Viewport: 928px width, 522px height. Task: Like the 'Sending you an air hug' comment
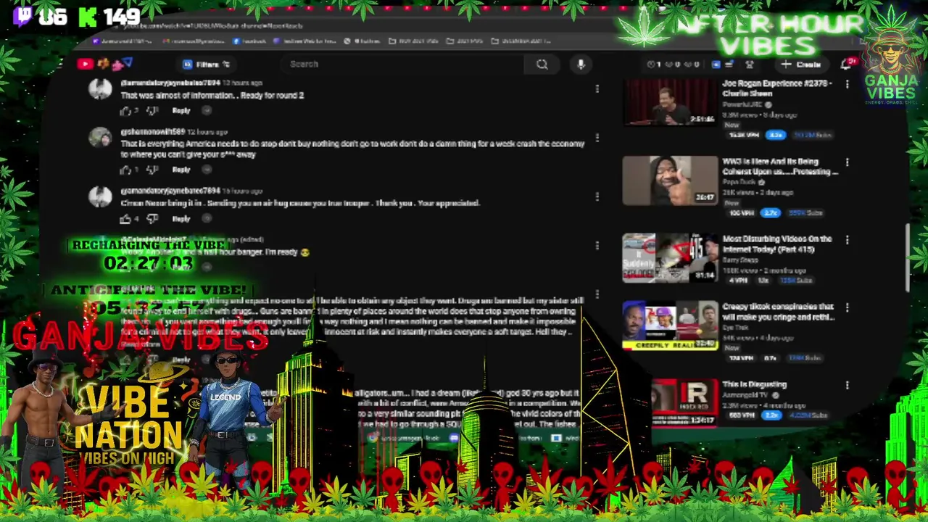pos(125,218)
